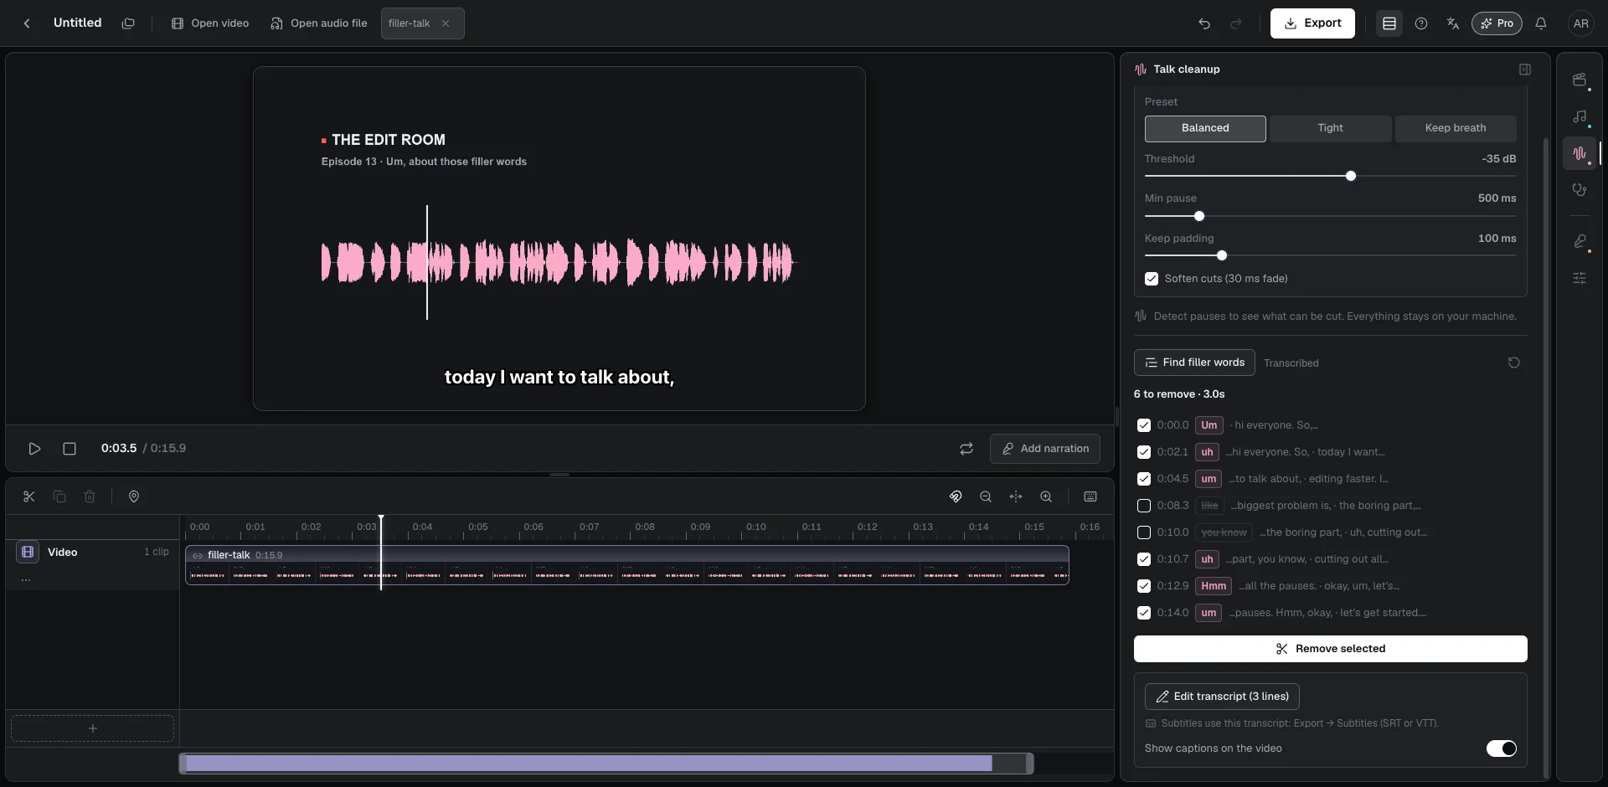This screenshot has width=1608, height=787.
Task: Toggle the layout panel icon
Action: 1389,23
